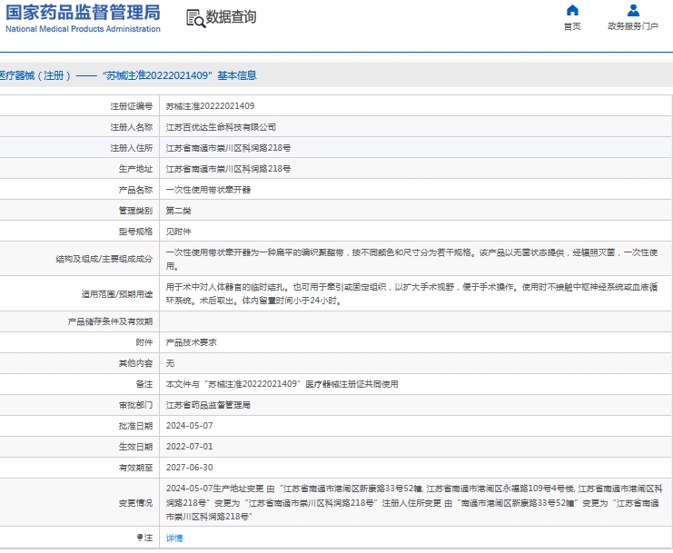Image resolution: width=673 pixels, height=553 pixels.
Task: Click approving department 江苏省药品监督管理局
Action: (208, 405)
